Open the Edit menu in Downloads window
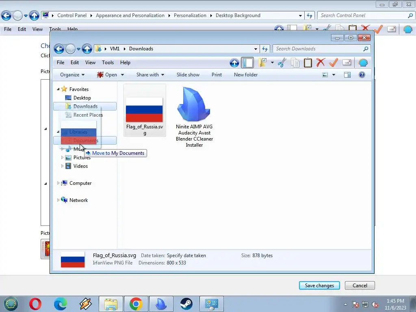416x312 pixels. [75, 63]
